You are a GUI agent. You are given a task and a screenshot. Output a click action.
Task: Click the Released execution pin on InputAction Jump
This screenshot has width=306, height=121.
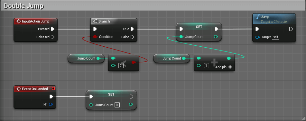coord(52,37)
